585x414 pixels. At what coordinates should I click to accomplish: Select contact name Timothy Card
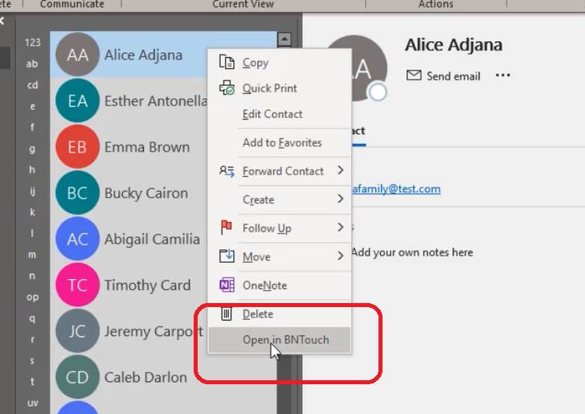(x=148, y=285)
